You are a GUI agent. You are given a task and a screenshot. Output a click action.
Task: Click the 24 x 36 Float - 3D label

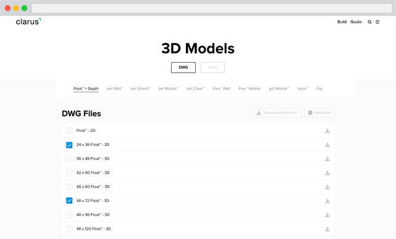(x=92, y=145)
